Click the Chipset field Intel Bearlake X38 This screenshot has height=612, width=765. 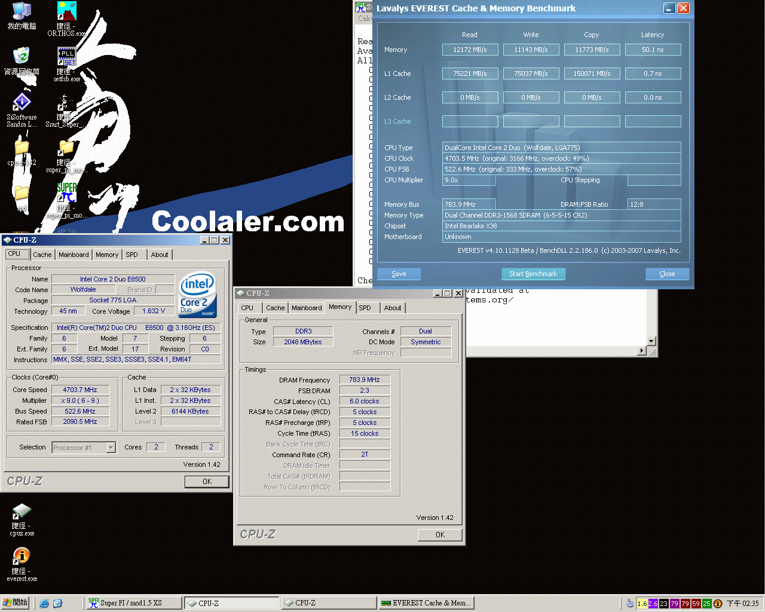[x=561, y=226]
